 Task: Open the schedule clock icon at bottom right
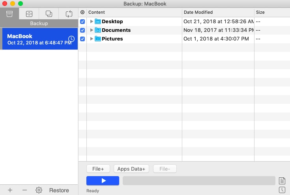(282, 190)
